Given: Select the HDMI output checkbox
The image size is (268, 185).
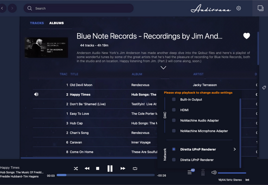Looking at the screenshot, I should [x=174, y=110].
